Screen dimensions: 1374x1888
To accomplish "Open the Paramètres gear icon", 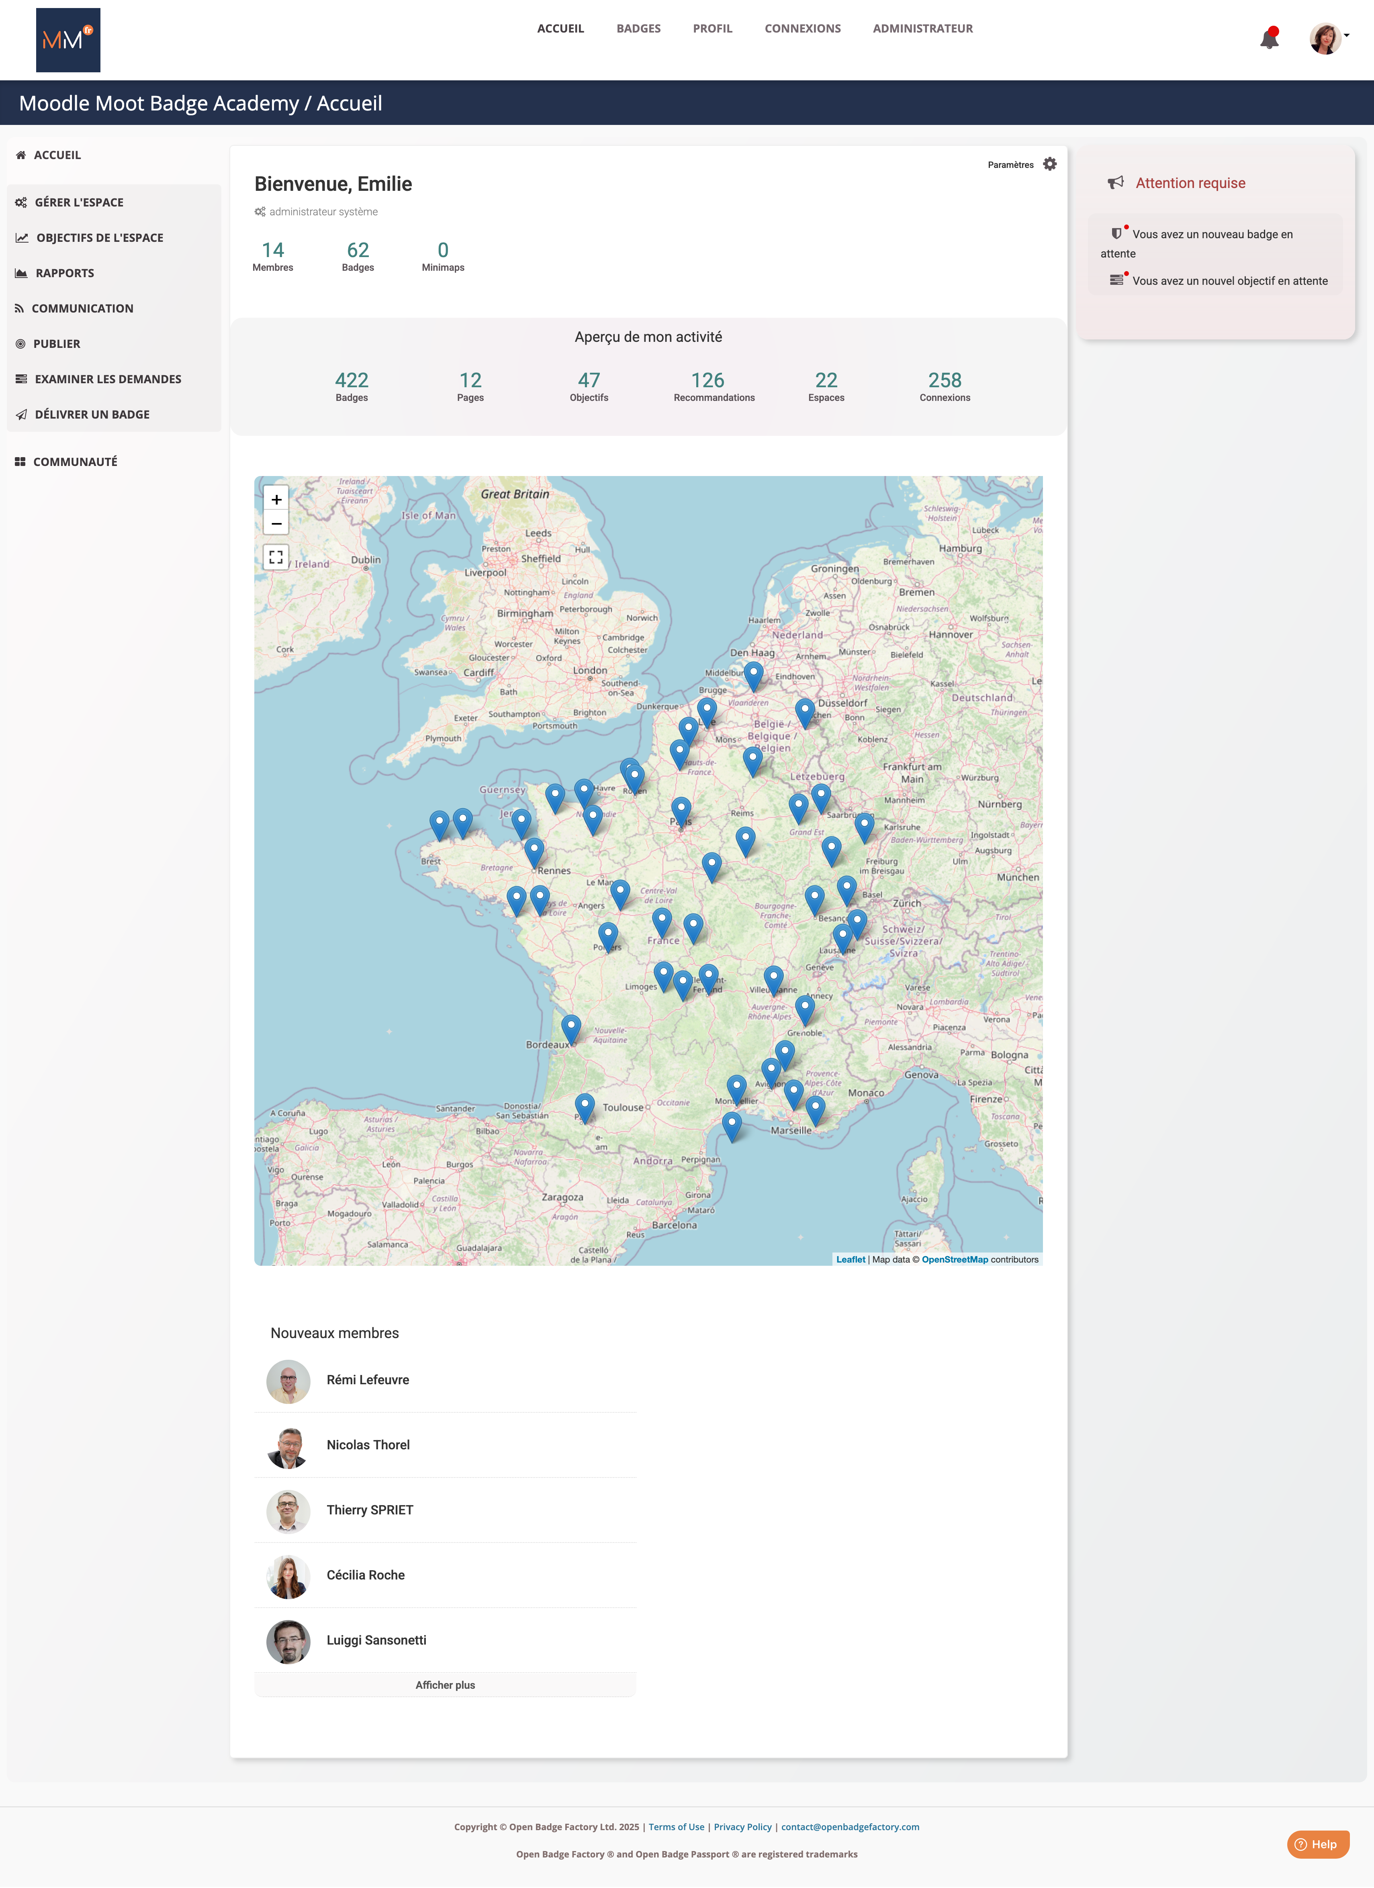I will pyautogui.click(x=1049, y=164).
